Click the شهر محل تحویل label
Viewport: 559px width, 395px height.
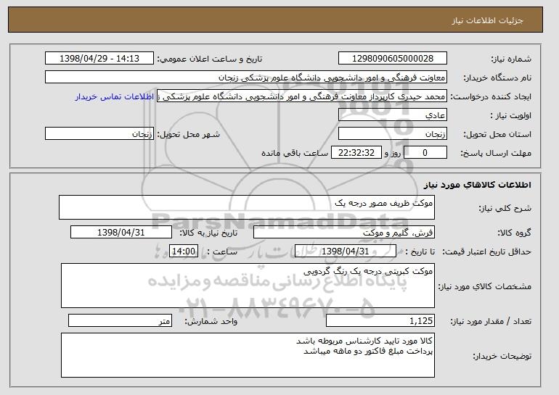189,134
